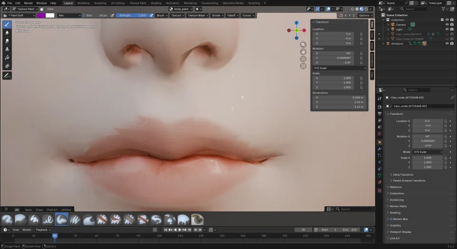
Task: Click the purple primary color swatch
Action: [x=41, y=15]
